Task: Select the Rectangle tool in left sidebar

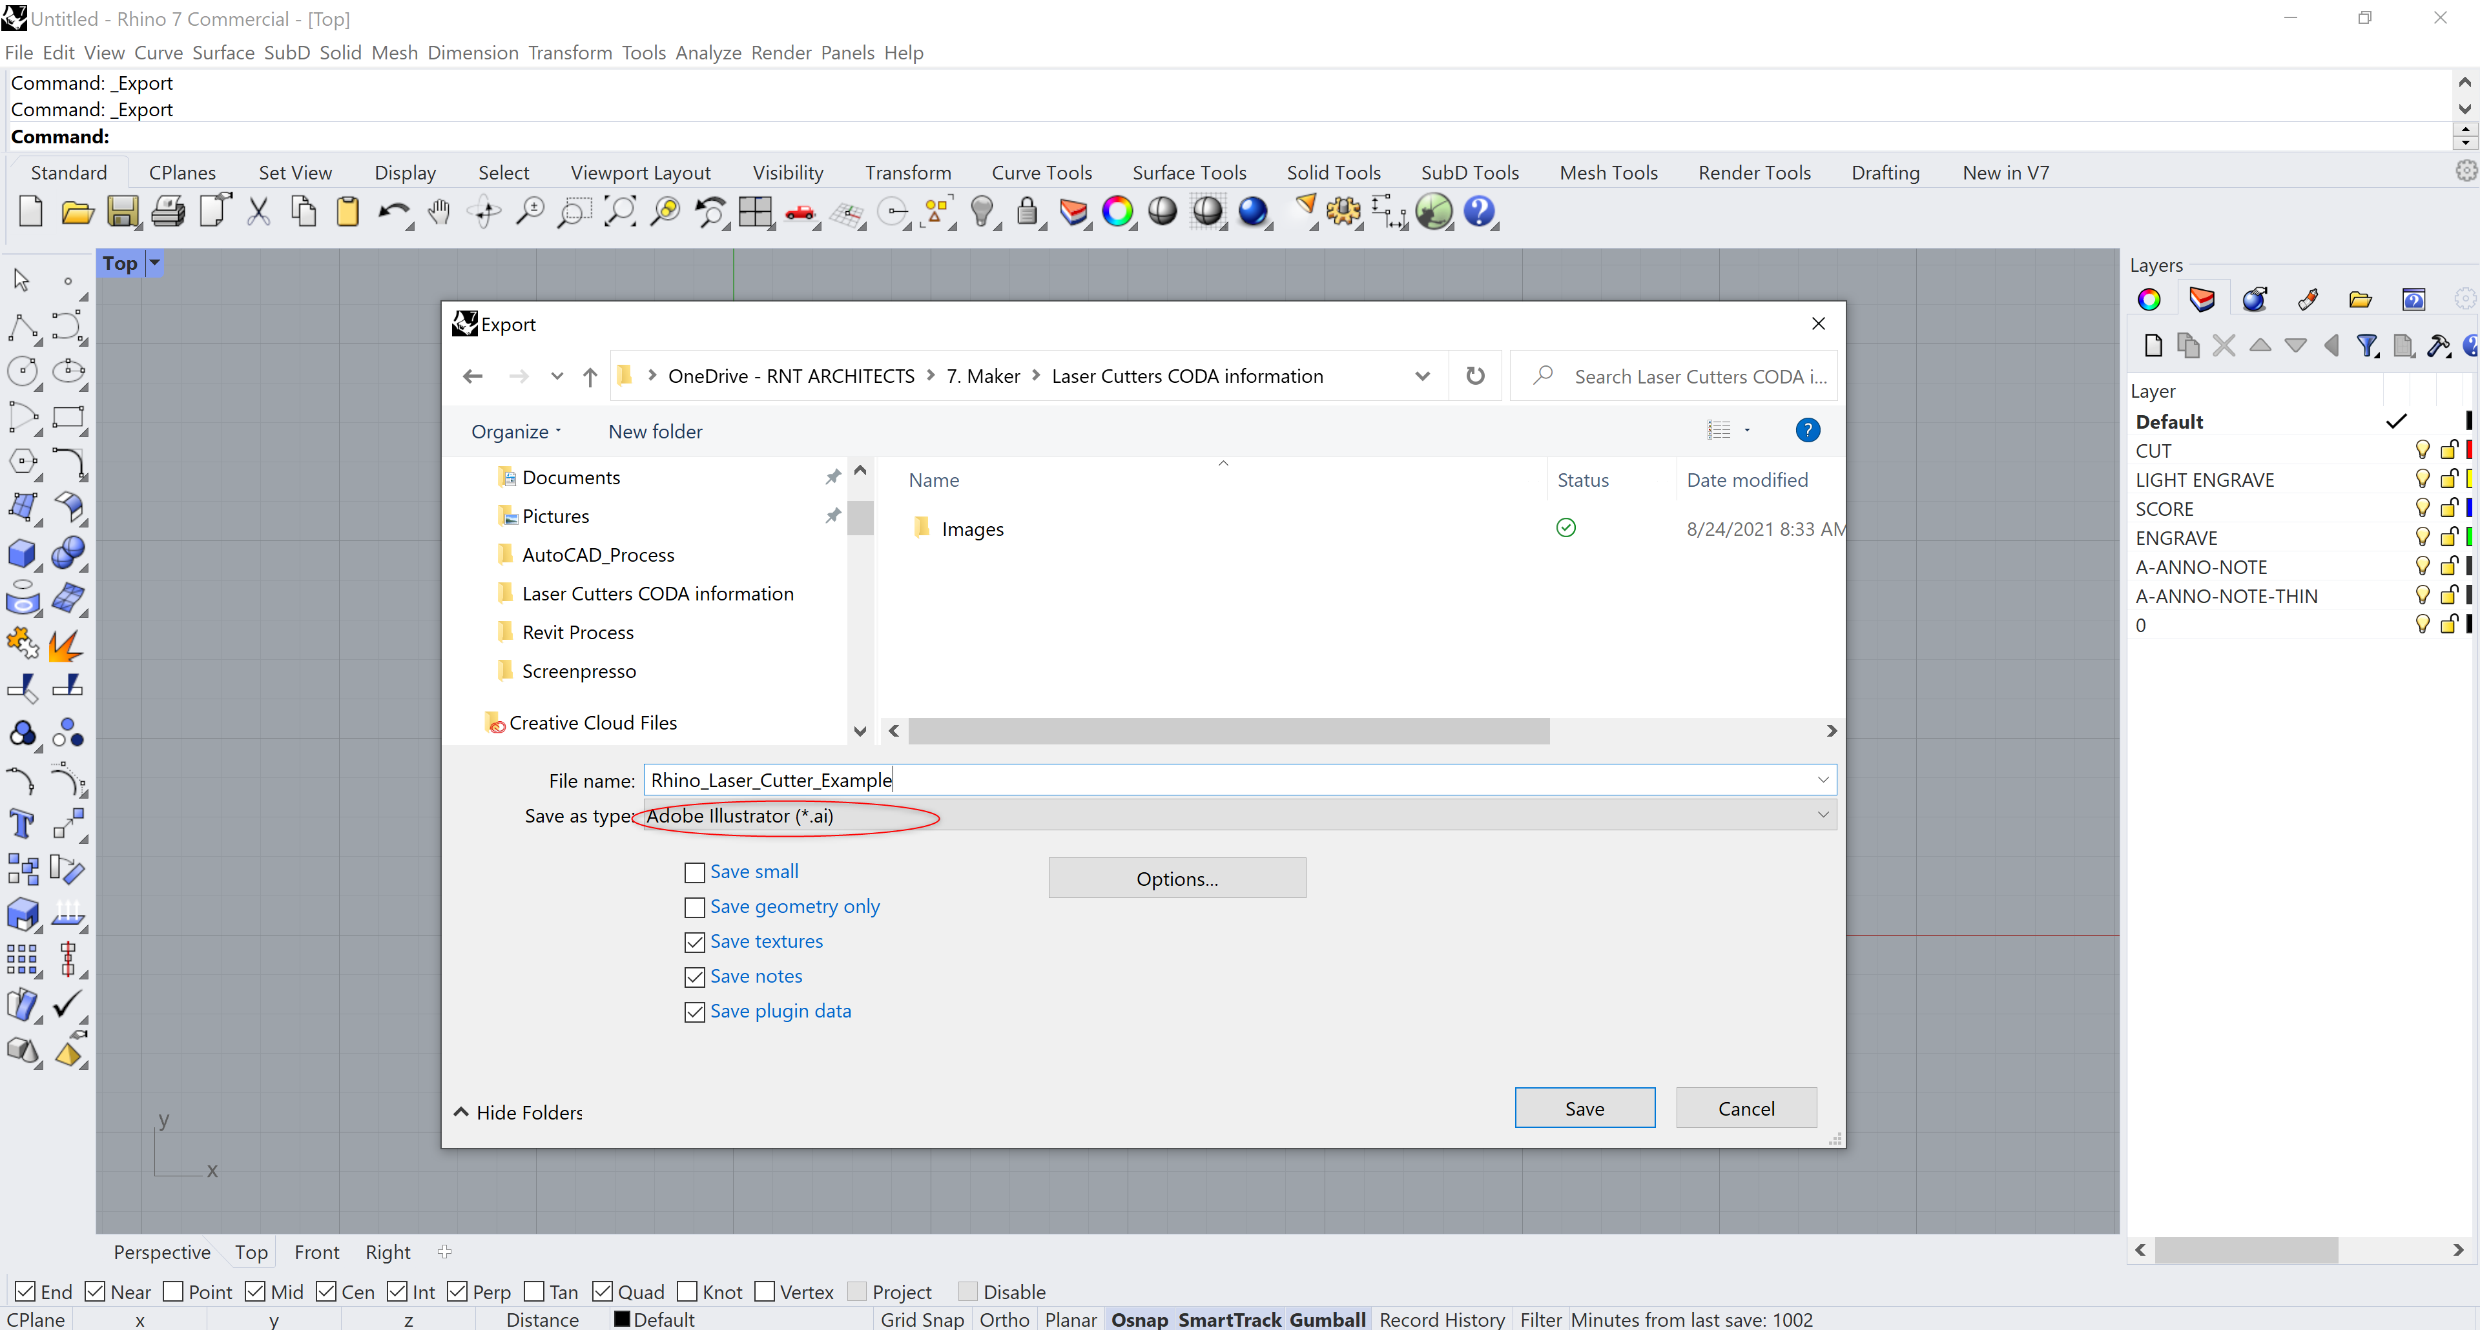Action: tap(68, 418)
